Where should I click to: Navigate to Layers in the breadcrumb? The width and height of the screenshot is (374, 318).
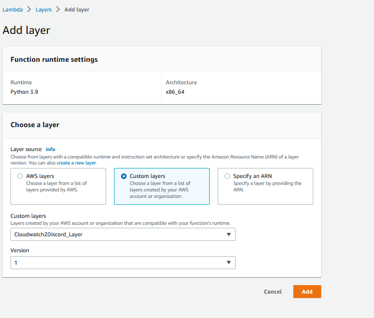(43, 9)
